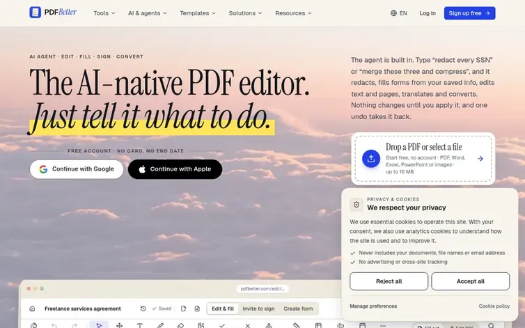Click Accept all cookies
Viewport: 525px width, 328px height.
(471, 281)
